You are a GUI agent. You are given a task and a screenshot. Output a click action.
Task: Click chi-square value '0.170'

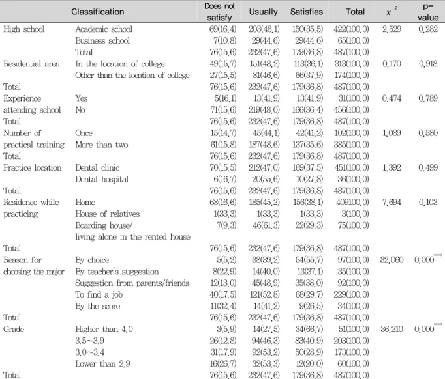391,64
